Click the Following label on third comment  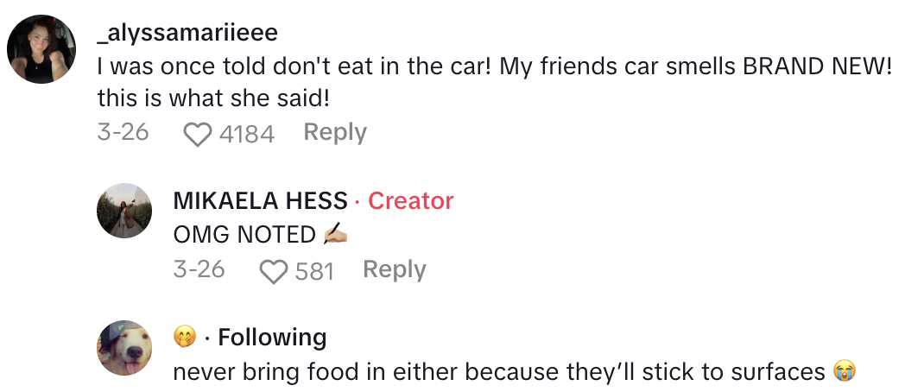[x=272, y=337]
